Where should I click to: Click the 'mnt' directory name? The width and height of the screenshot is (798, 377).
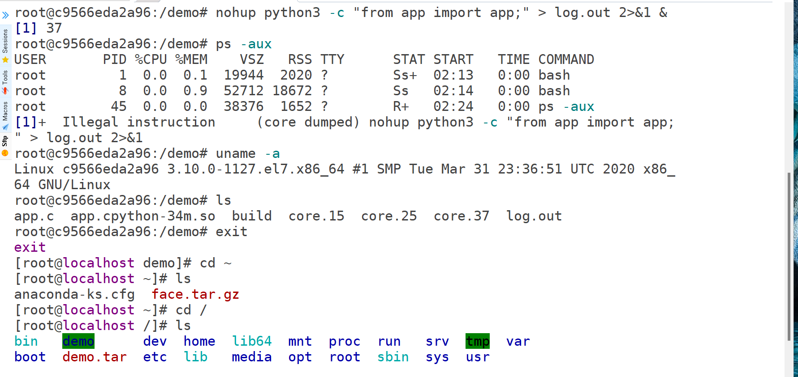click(x=300, y=341)
